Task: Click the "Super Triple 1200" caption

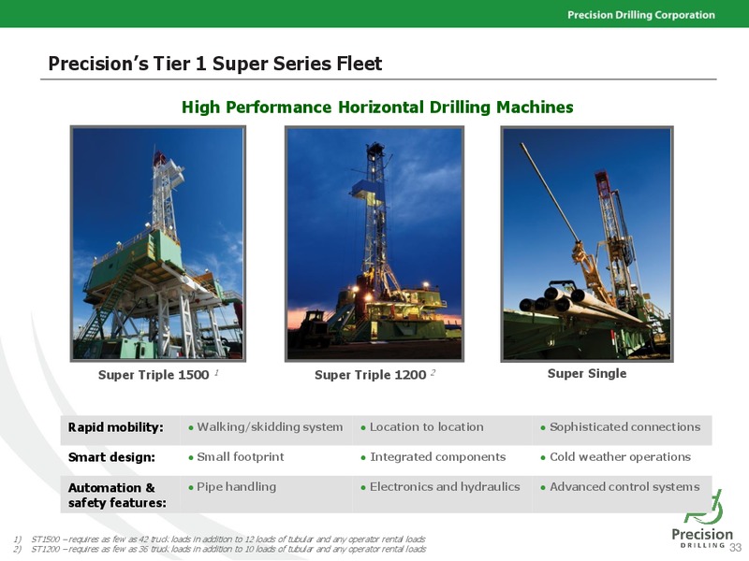Action: pos(370,375)
